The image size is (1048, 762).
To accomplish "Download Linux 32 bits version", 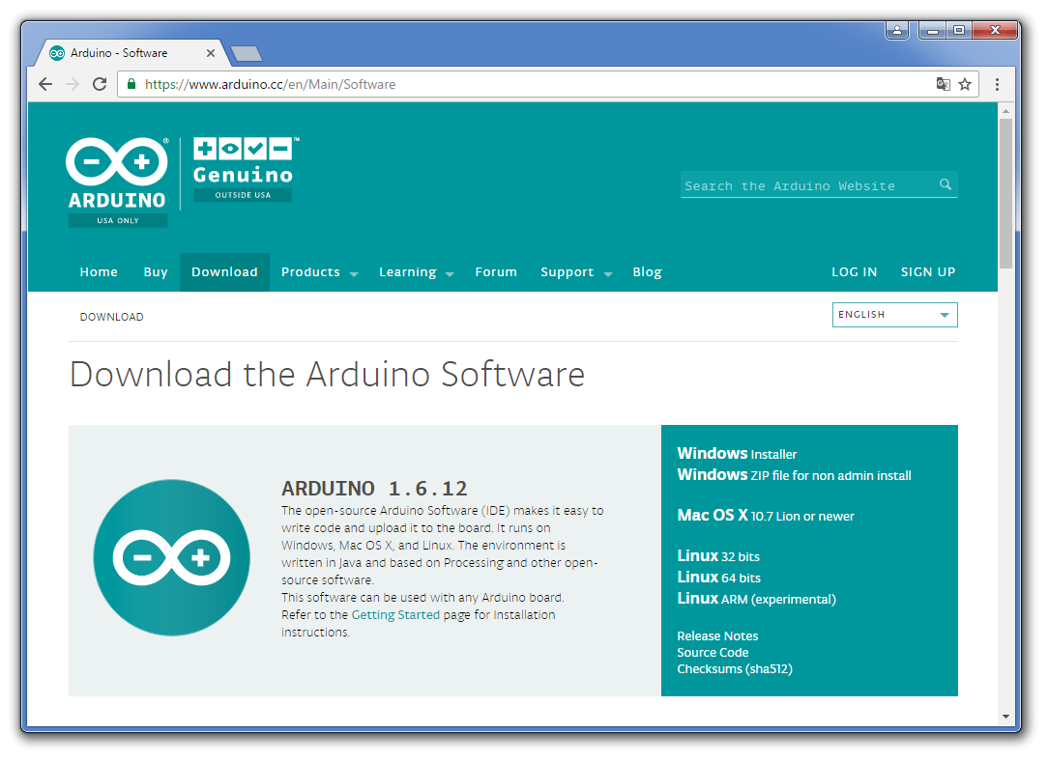I will point(717,556).
